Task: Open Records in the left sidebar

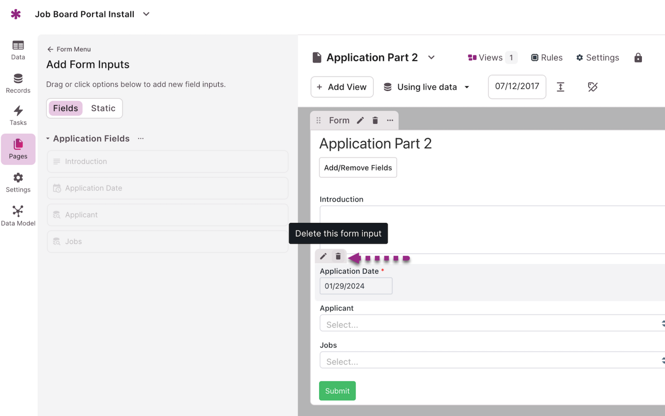Action: 18,83
